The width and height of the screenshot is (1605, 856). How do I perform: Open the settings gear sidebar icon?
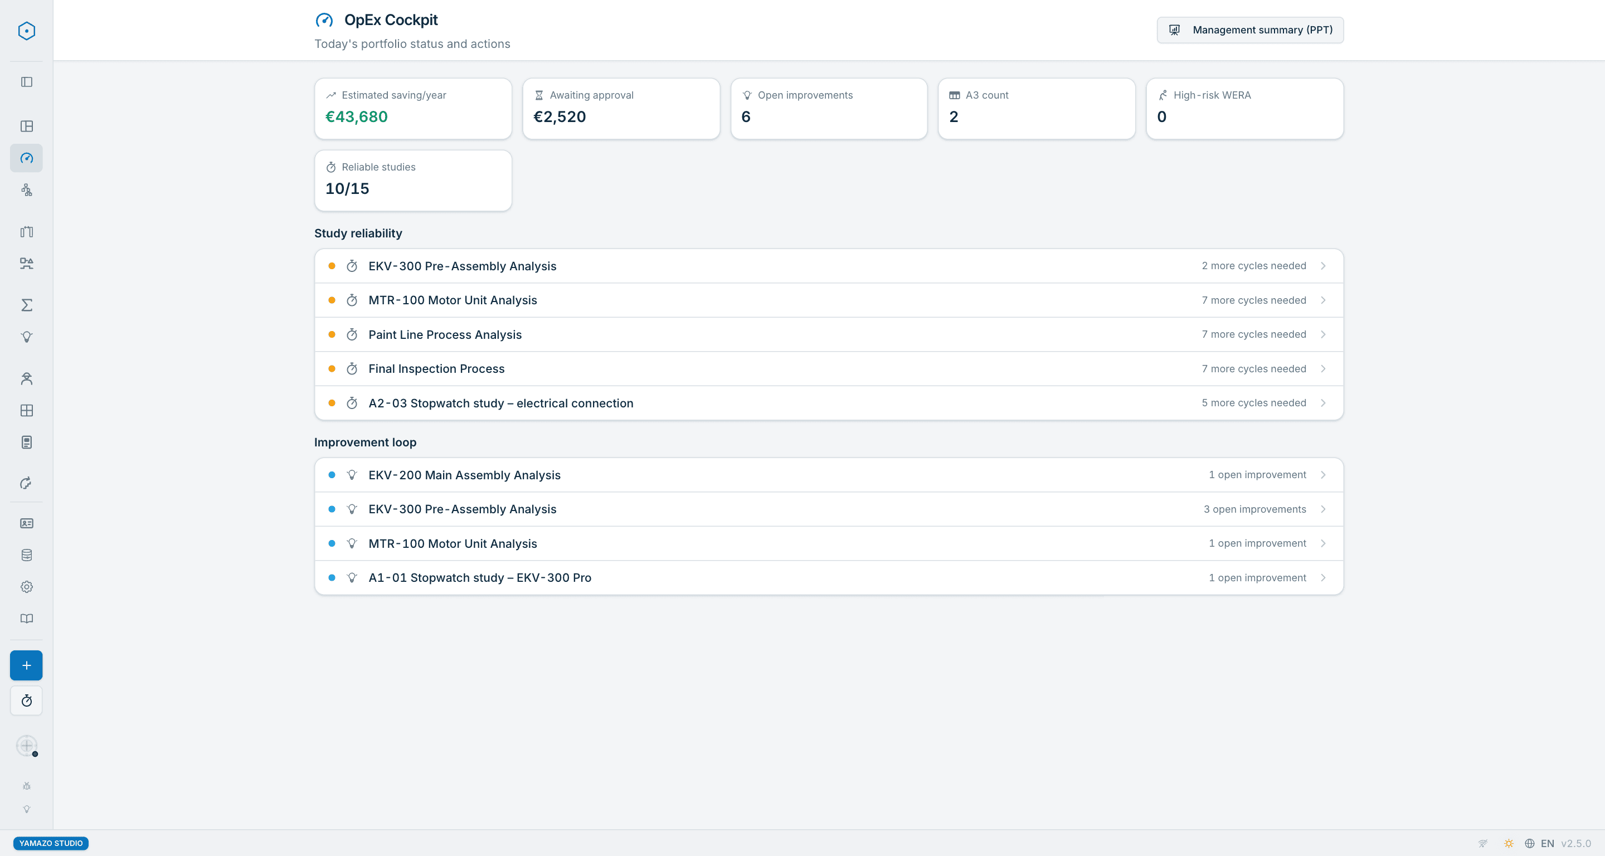pyautogui.click(x=26, y=587)
